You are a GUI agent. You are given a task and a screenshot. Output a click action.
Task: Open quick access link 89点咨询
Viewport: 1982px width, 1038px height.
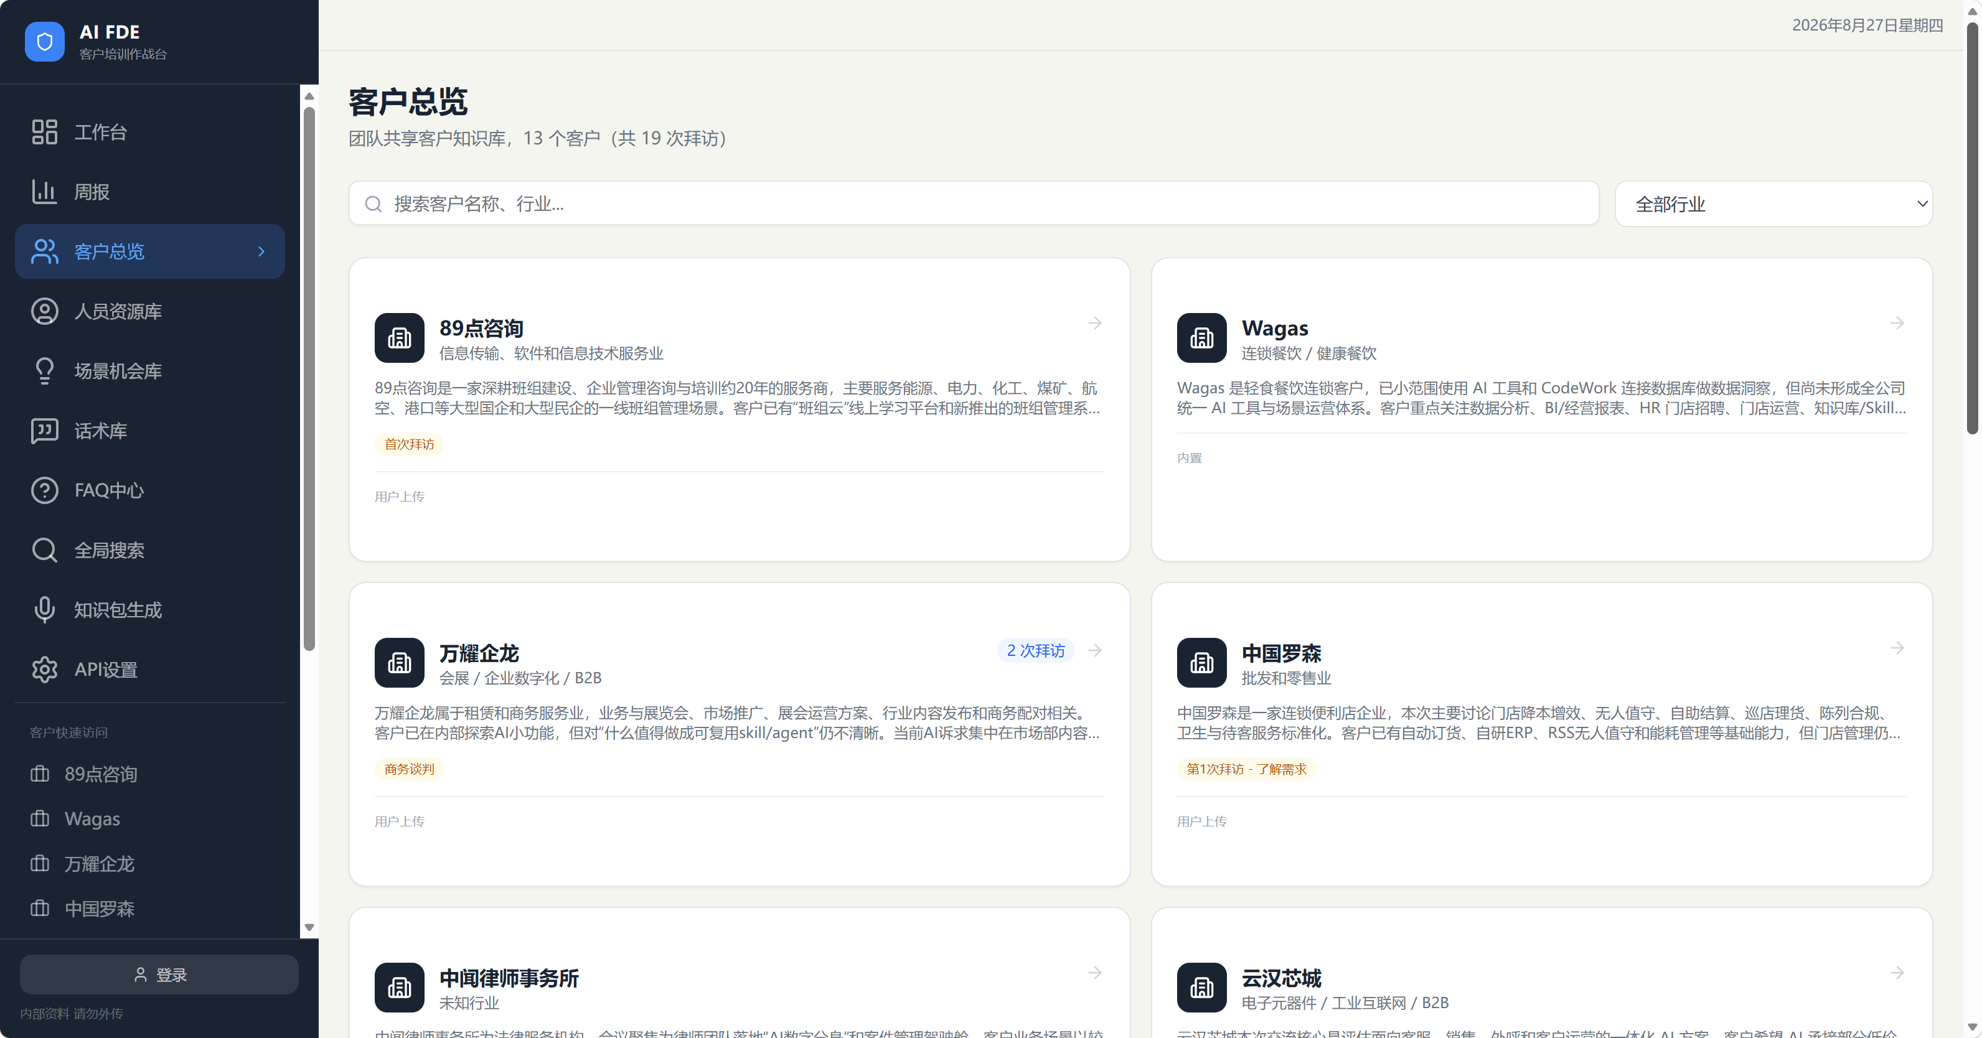point(150,774)
